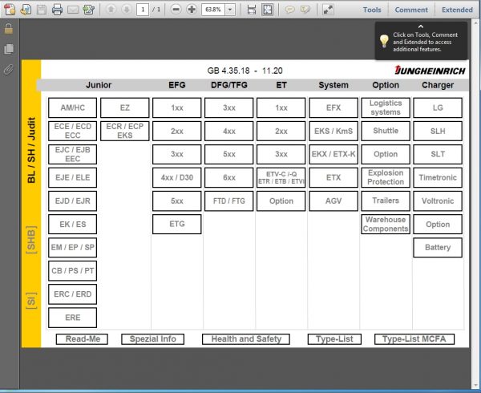Open the EZ box under Junior

[125, 107]
